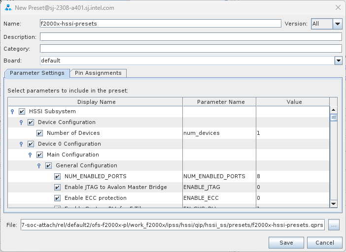Image resolution: width=346 pixels, height=252 pixels.
Task: Click the scroll up arrow in parameter list
Action: point(333,110)
